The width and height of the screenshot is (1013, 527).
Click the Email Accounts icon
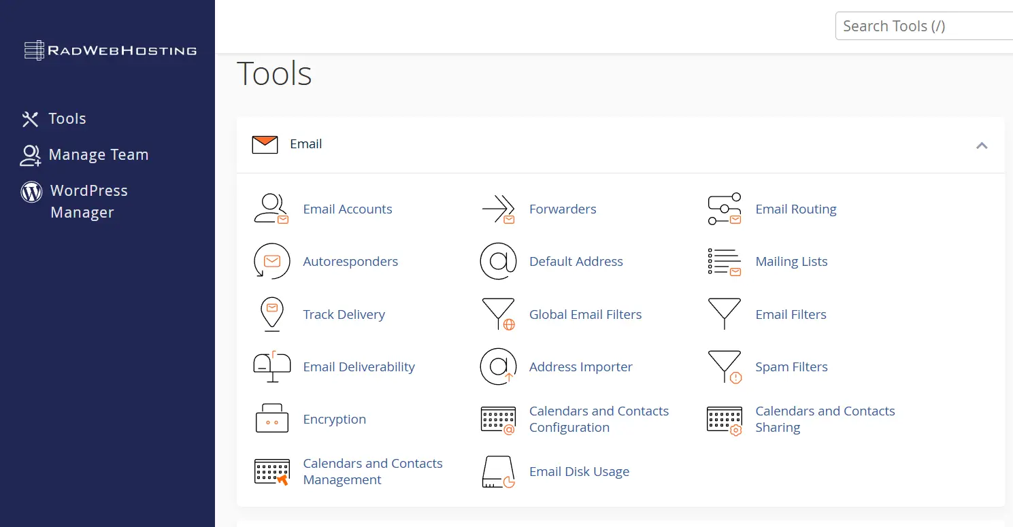click(x=271, y=209)
